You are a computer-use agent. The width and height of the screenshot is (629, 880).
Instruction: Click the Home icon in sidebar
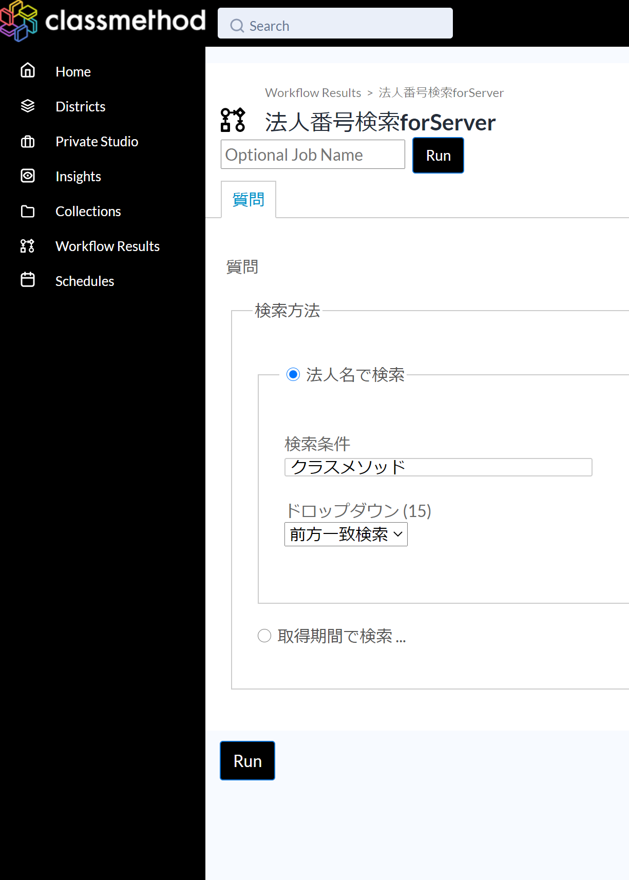click(28, 70)
